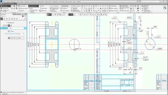The width and height of the screenshot is (168, 95).
Task: Open the Вставка menu
Action: [x=22, y=2]
